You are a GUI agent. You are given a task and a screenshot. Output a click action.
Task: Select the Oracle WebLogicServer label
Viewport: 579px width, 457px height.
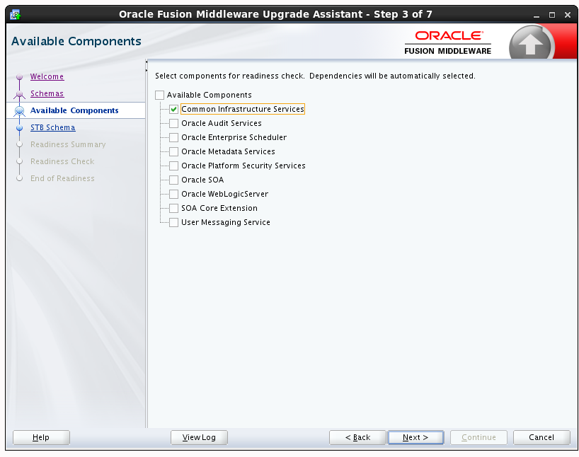click(x=224, y=194)
